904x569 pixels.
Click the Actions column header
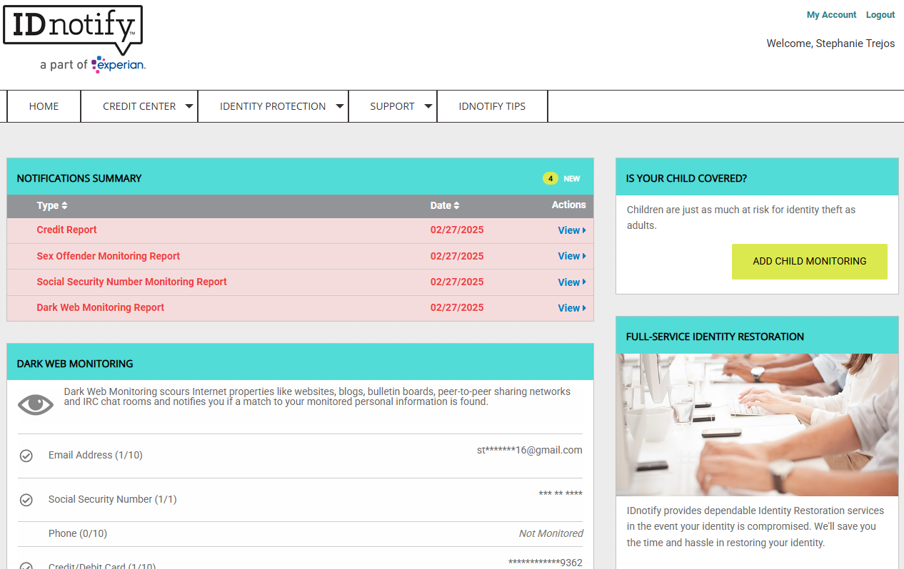[568, 205]
